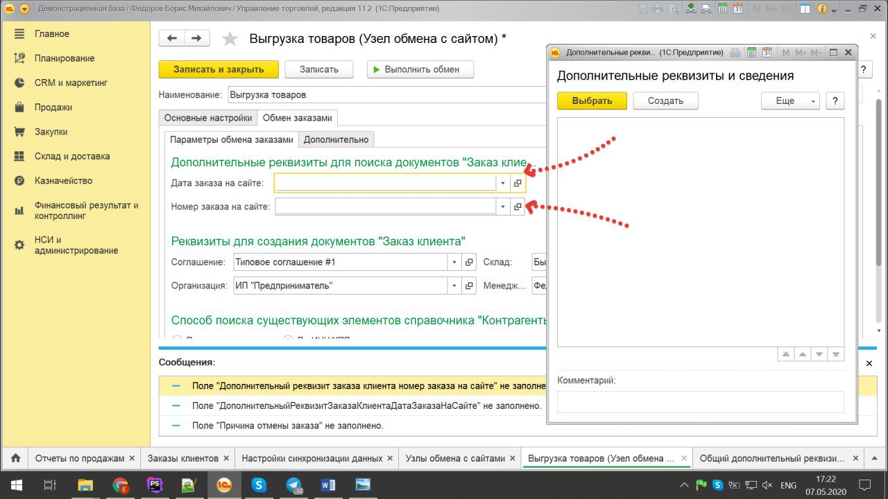Switch to the Основные настройки tab
The image size is (888, 499).
(x=208, y=119)
